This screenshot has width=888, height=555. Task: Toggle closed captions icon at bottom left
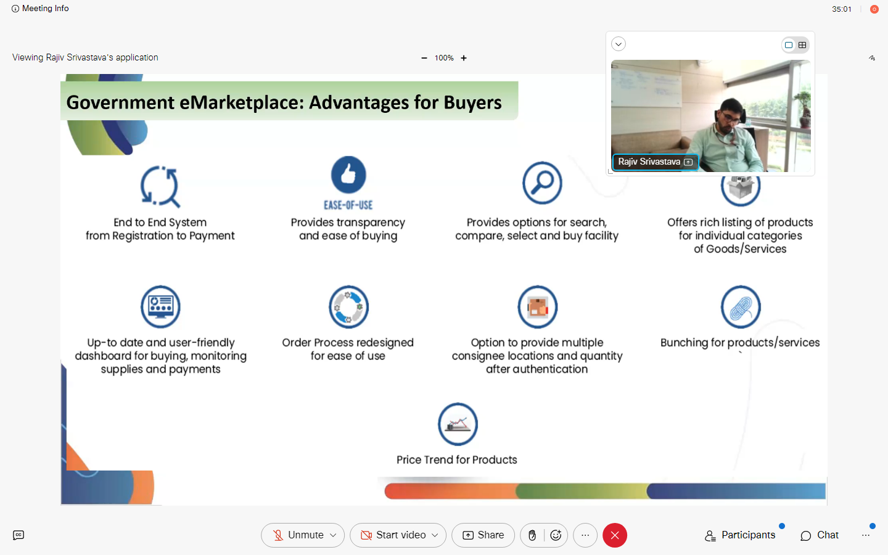click(x=18, y=535)
